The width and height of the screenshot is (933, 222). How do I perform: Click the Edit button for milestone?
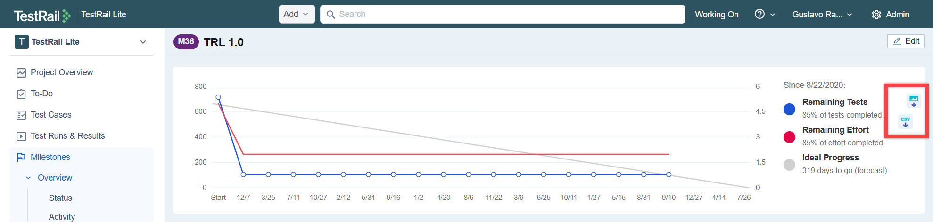(906, 41)
